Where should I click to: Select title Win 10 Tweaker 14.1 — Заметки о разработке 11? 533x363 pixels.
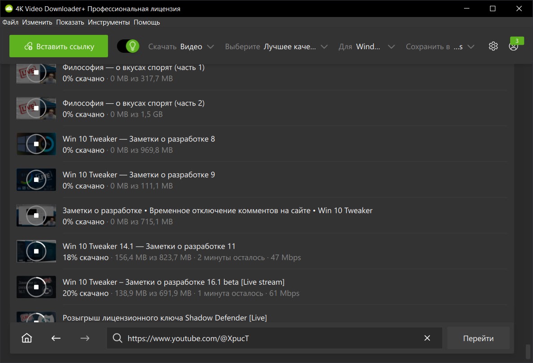click(x=149, y=246)
